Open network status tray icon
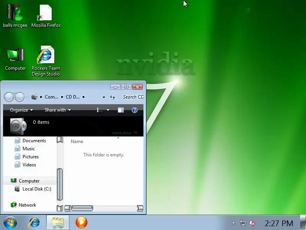306x230 pixels. pyautogui.click(x=243, y=223)
